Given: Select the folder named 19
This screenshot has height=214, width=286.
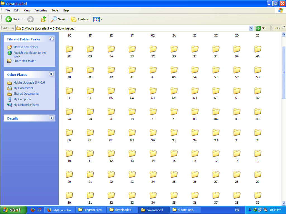Looking at the screenshot, I should (x=258, y=156).
